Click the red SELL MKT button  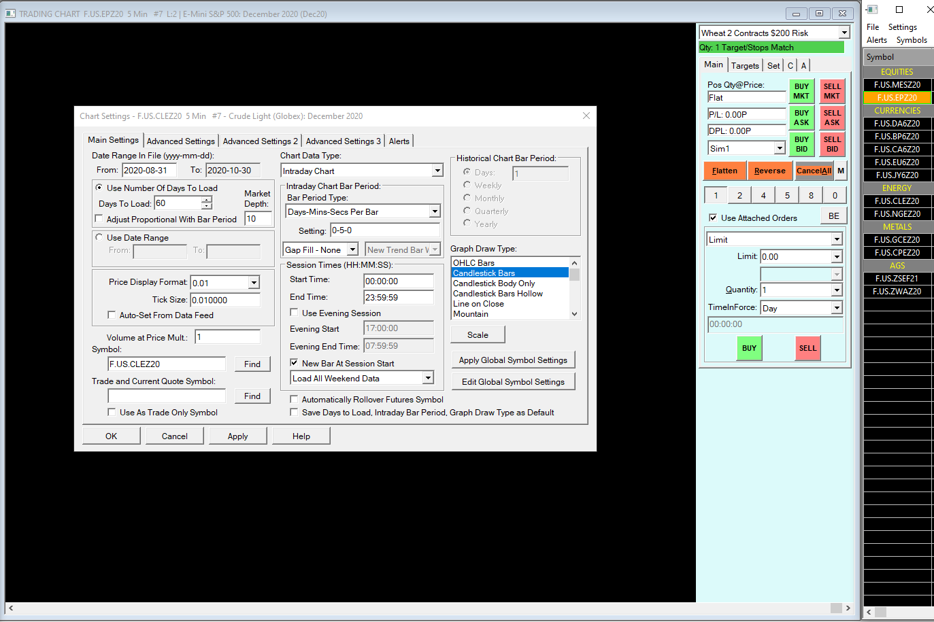tap(831, 91)
